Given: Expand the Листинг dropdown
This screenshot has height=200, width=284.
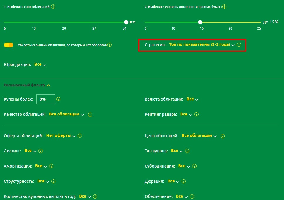Looking at the screenshot, I should pos(30,151).
